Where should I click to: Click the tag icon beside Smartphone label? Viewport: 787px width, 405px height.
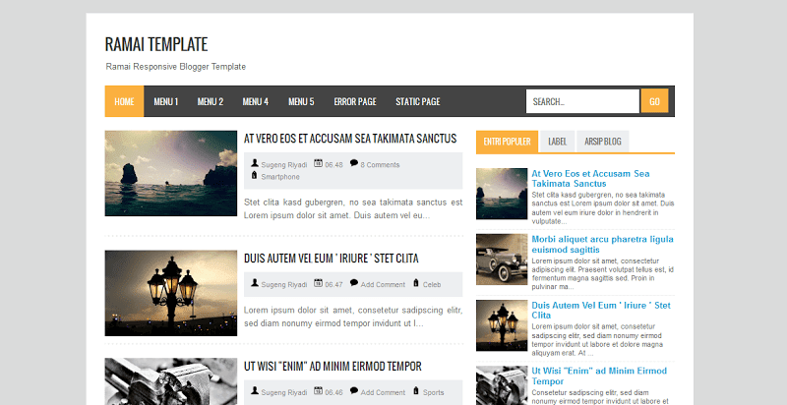point(255,175)
